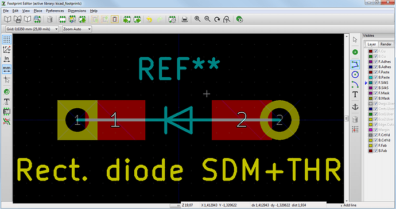396x209 pixels.
Task: Click the zoom in magnifier icon
Action: coord(197,19)
